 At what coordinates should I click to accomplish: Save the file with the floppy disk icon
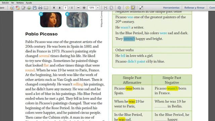35,8
